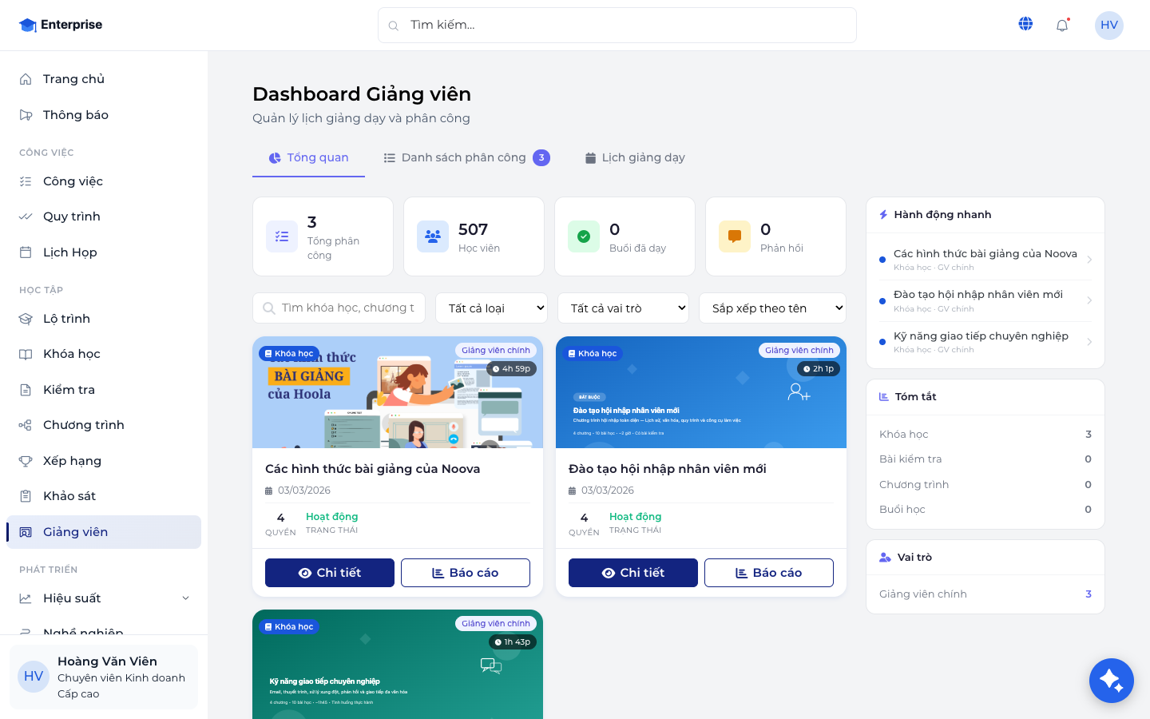Click chevron next to Các hình thức bài giảng quick action
The height and width of the screenshot is (719, 1150).
coord(1089,260)
